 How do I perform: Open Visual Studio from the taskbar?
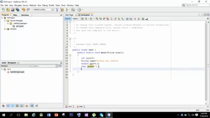coord(86,115)
